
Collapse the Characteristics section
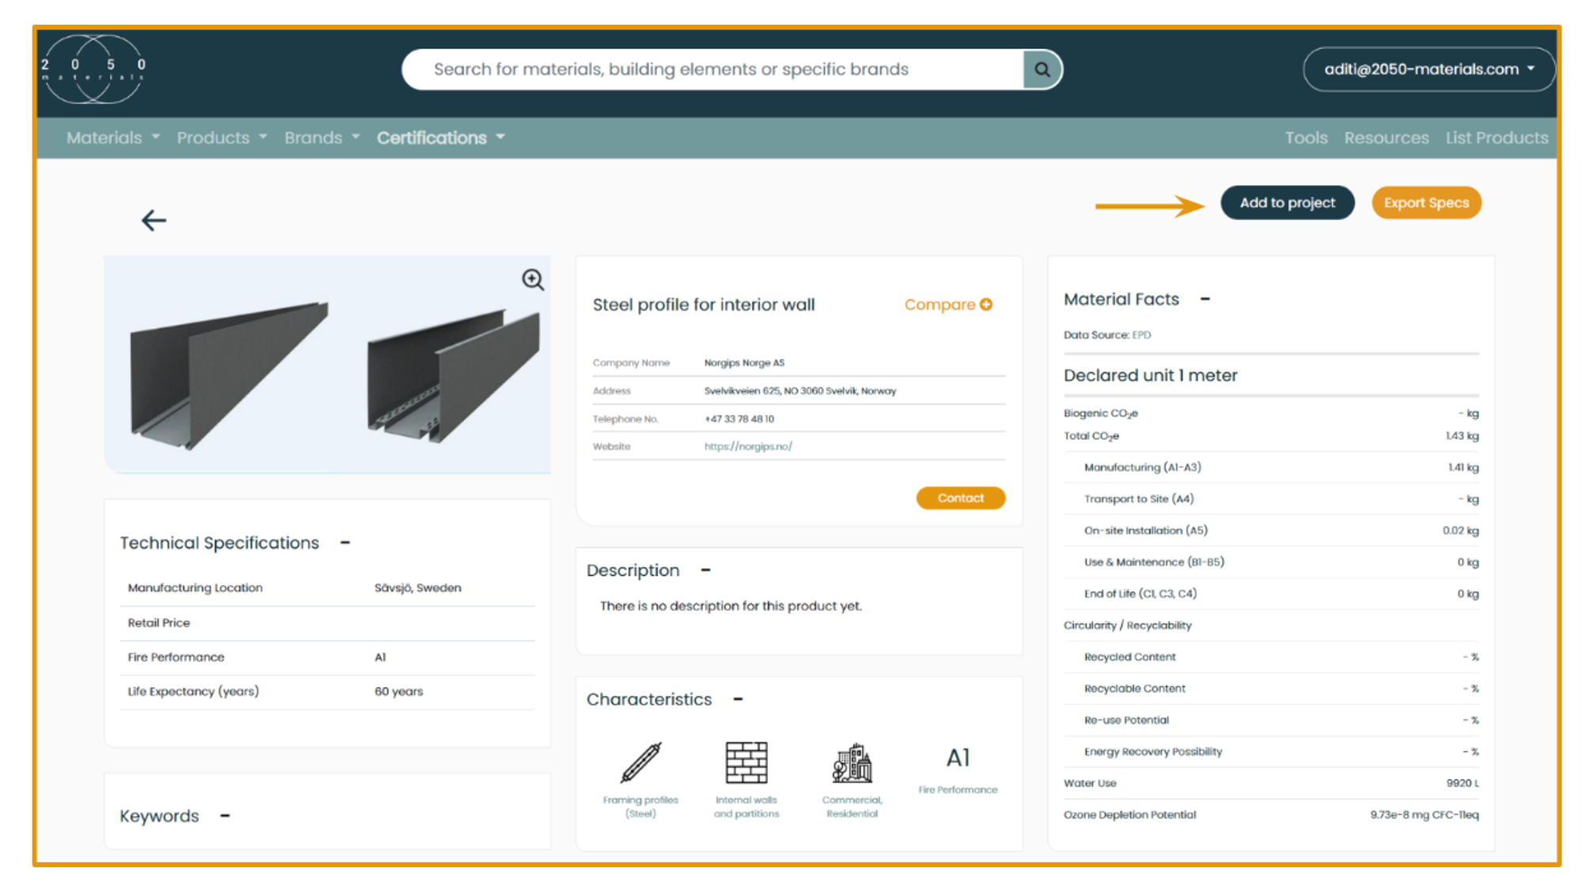tap(738, 700)
